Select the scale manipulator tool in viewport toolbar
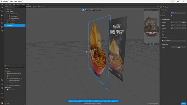 click(x=88, y=10)
